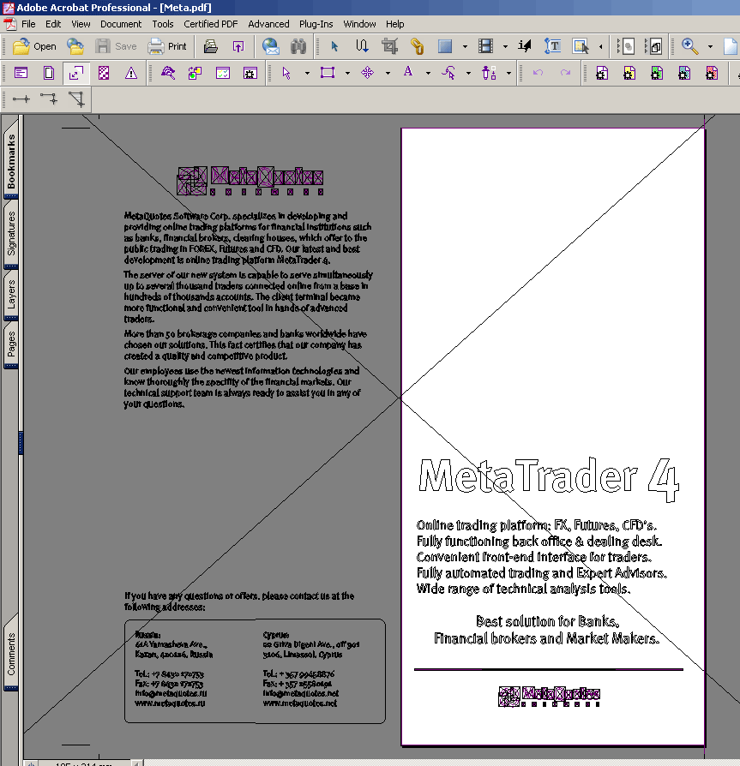Viewport: 740px width, 766px height.
Task: Select the purple object Select arrow tool
Action: point(286,74)
